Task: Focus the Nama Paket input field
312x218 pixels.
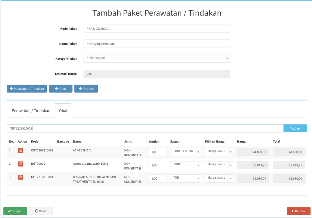Action: point(157,44)
